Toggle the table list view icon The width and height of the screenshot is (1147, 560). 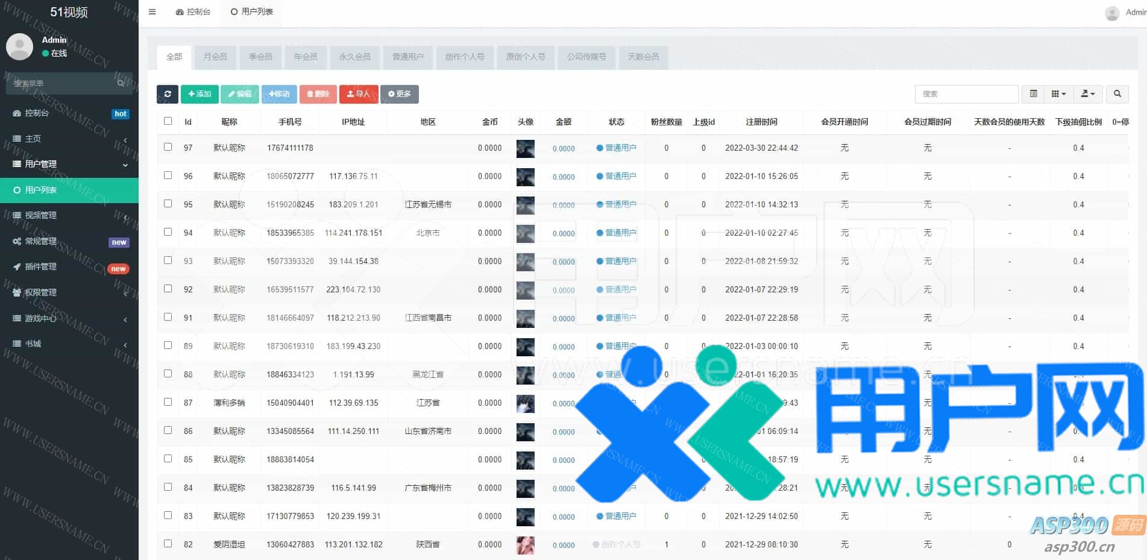1033,94
